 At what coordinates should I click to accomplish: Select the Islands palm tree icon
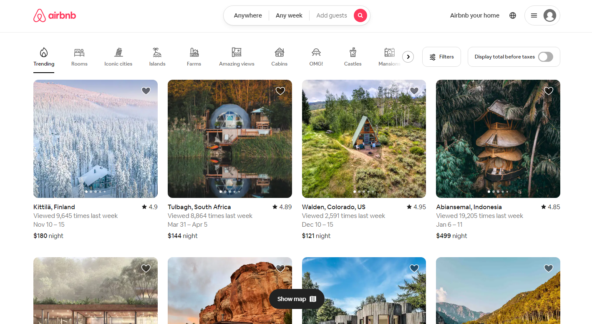[157, 52]
